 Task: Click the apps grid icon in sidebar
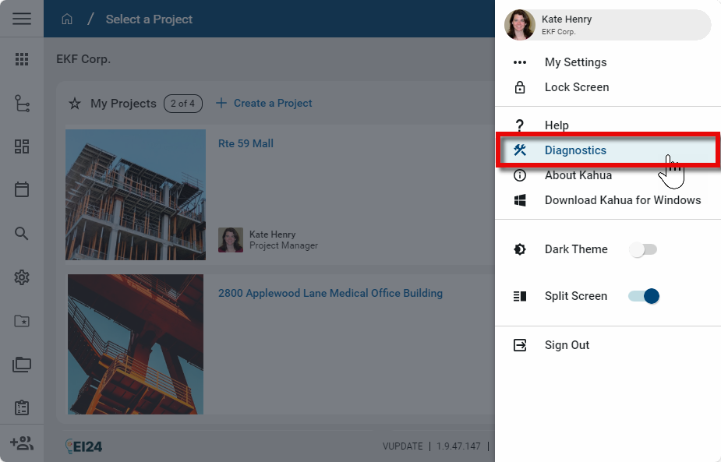click(x=22, y=59)
